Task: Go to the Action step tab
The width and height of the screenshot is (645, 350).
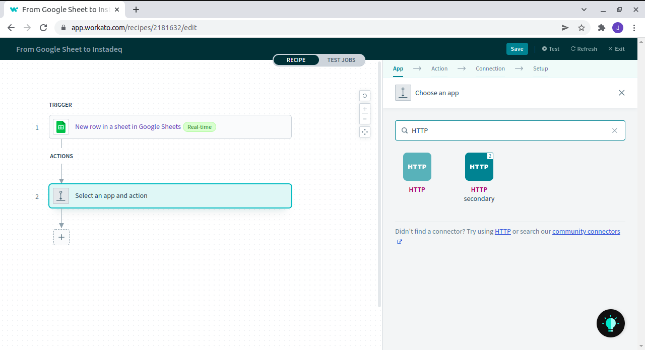Action: 439,68
